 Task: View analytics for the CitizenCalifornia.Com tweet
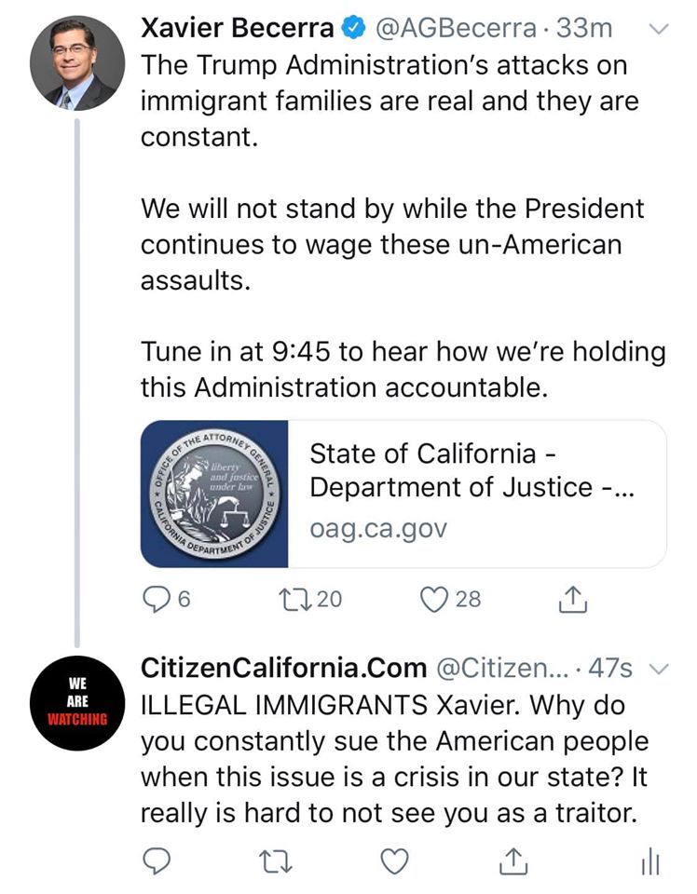tap(650, 862)
